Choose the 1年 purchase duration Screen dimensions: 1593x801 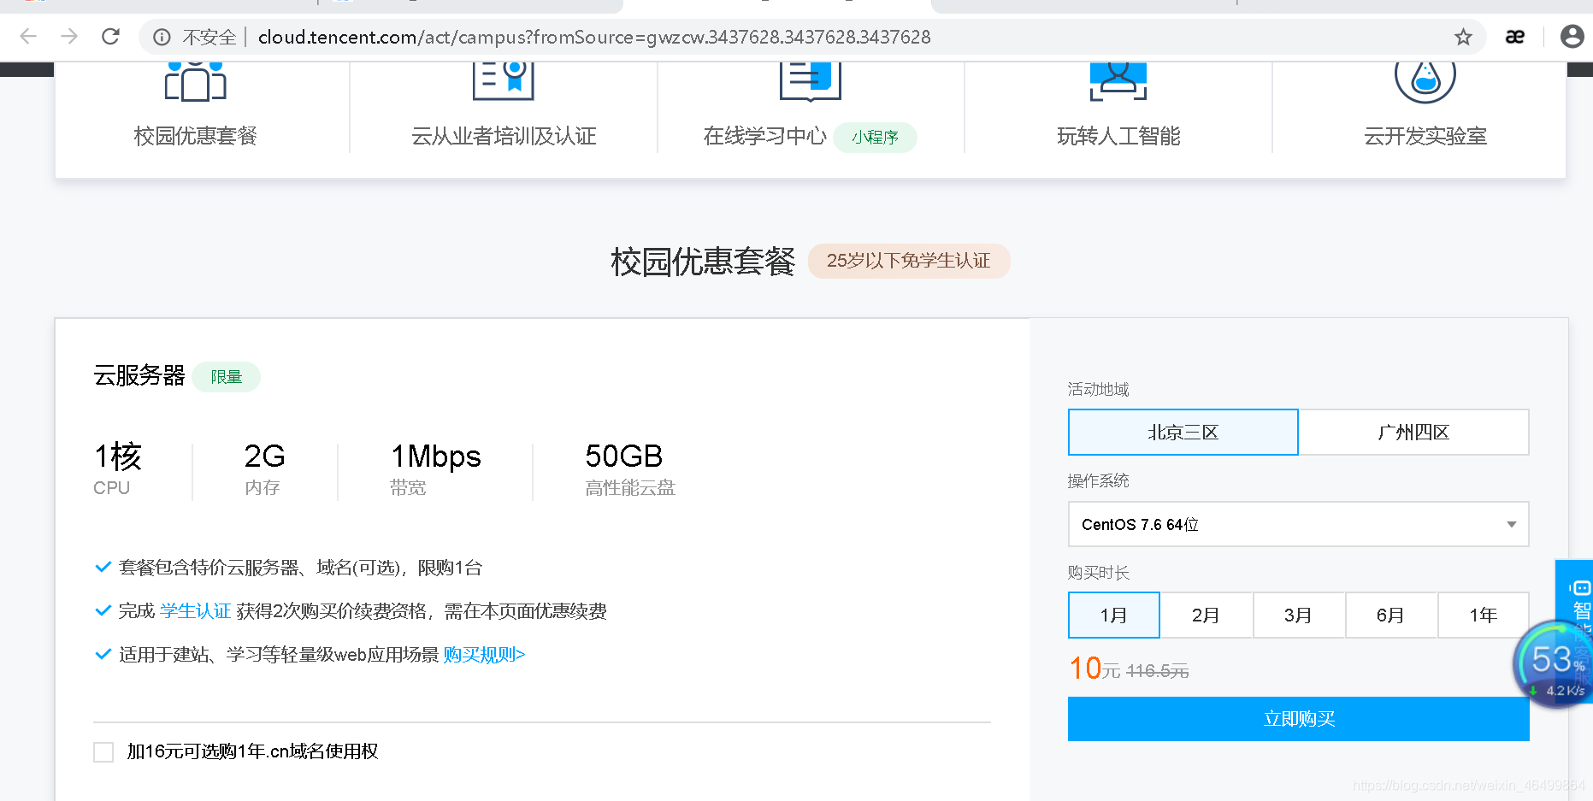[x=1483, y=615]
